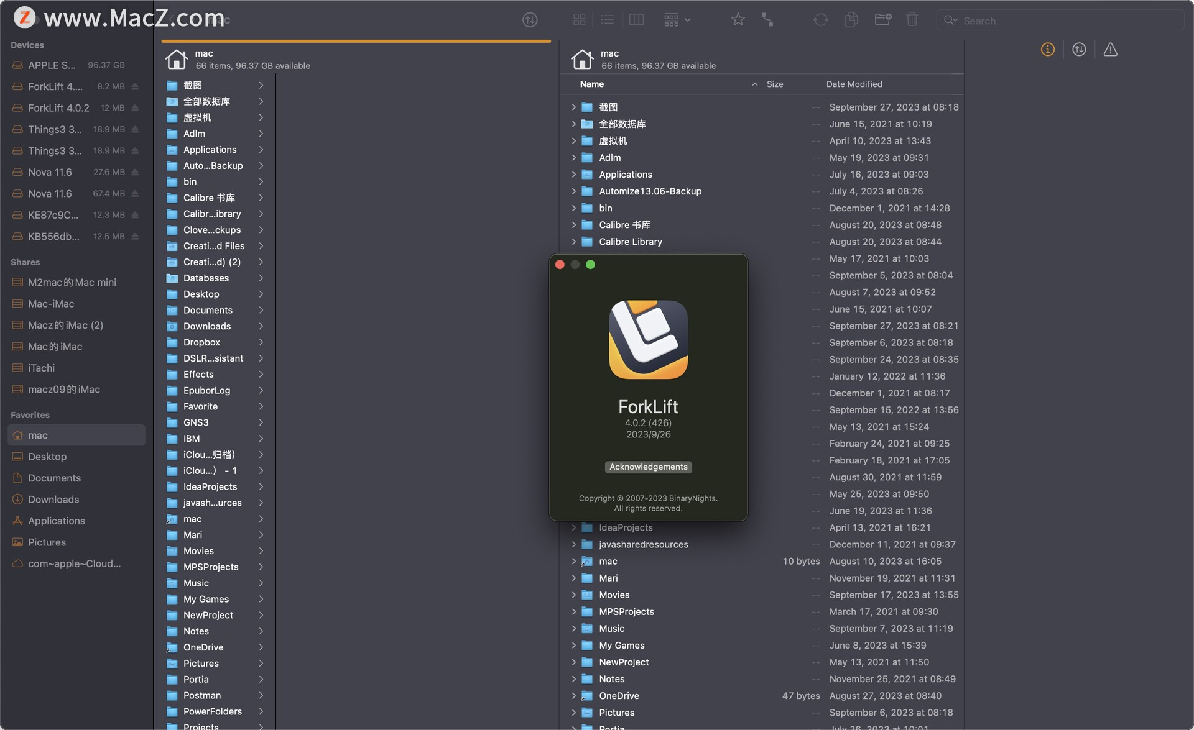The image size is (1194, 730).
Task: Expand 截图 folder in right pane
Action: 574,107
